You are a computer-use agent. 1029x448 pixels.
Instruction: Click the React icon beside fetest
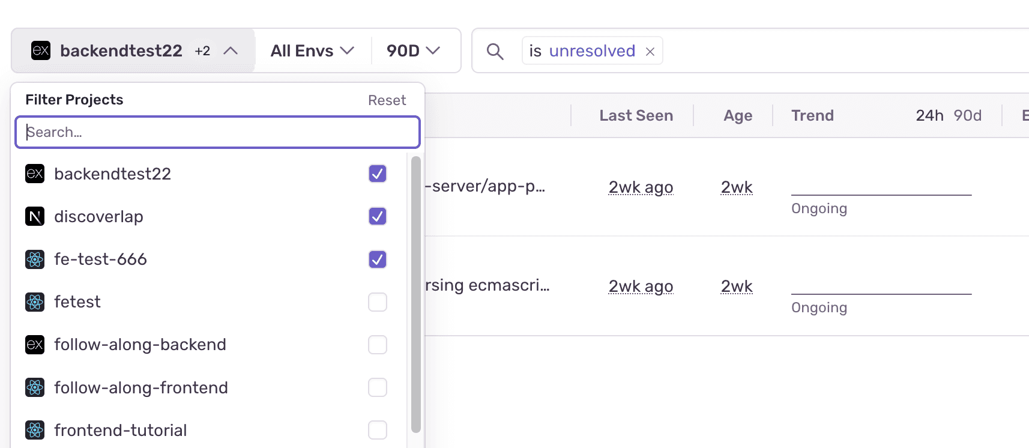[x=35, y=302]
